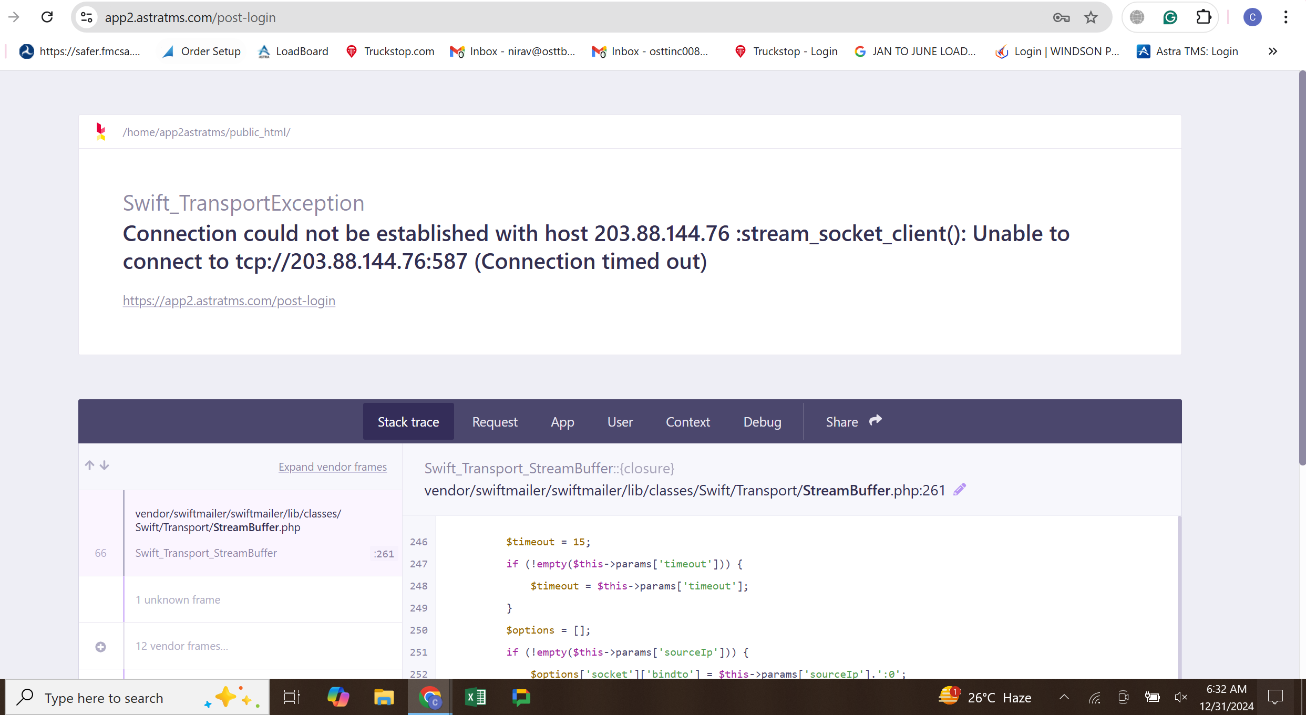Open the LoadBoard bookmark
1306x715 pixels.
click(293, 51)
